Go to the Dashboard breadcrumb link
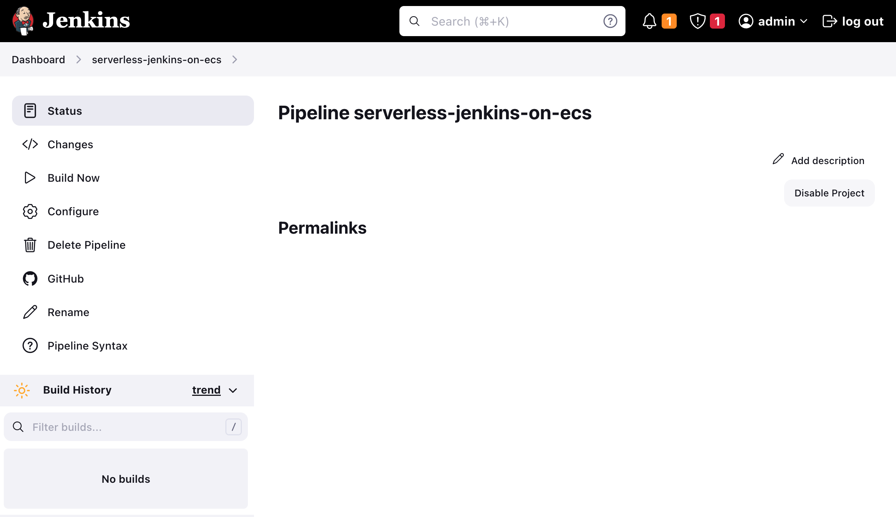Screen dimensions: 896x517 pos(38,59)
